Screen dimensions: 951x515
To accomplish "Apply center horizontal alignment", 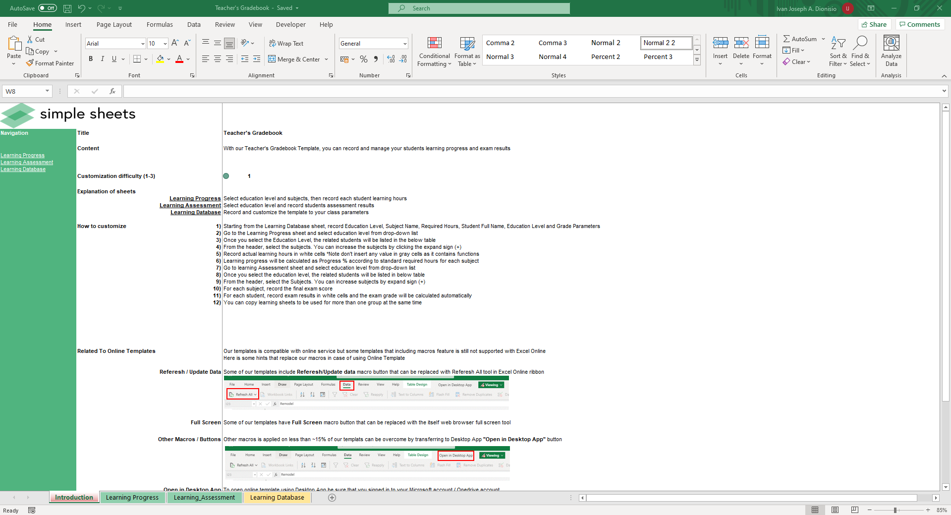I will click(218, 59).
